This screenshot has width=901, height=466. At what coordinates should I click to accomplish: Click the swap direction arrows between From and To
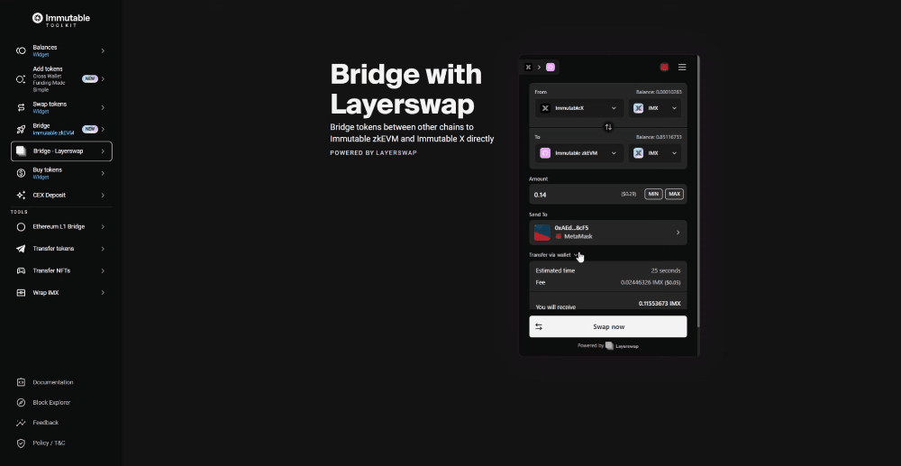click(608, 127)
